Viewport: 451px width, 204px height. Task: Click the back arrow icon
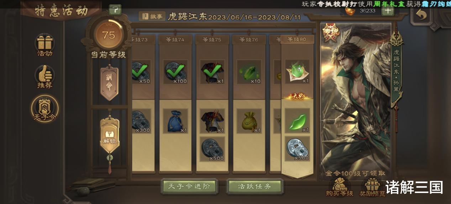(x=422, y=15)
